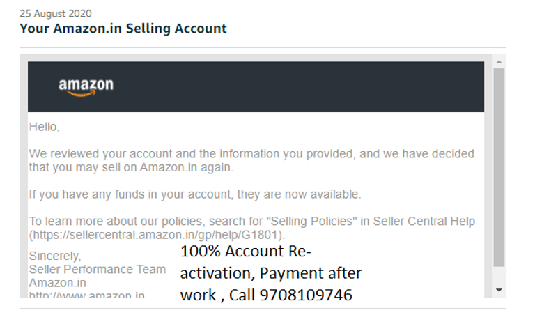Click the "funds in your account" sentence

click(x=195, y=194)
